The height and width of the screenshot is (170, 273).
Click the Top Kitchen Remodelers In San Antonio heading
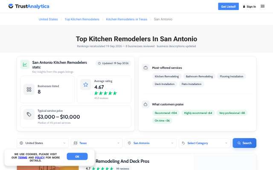tap(136, 39)
